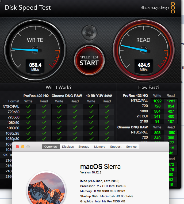
Task: Click the write speed gauge
Action: click(x=35, y=50)
